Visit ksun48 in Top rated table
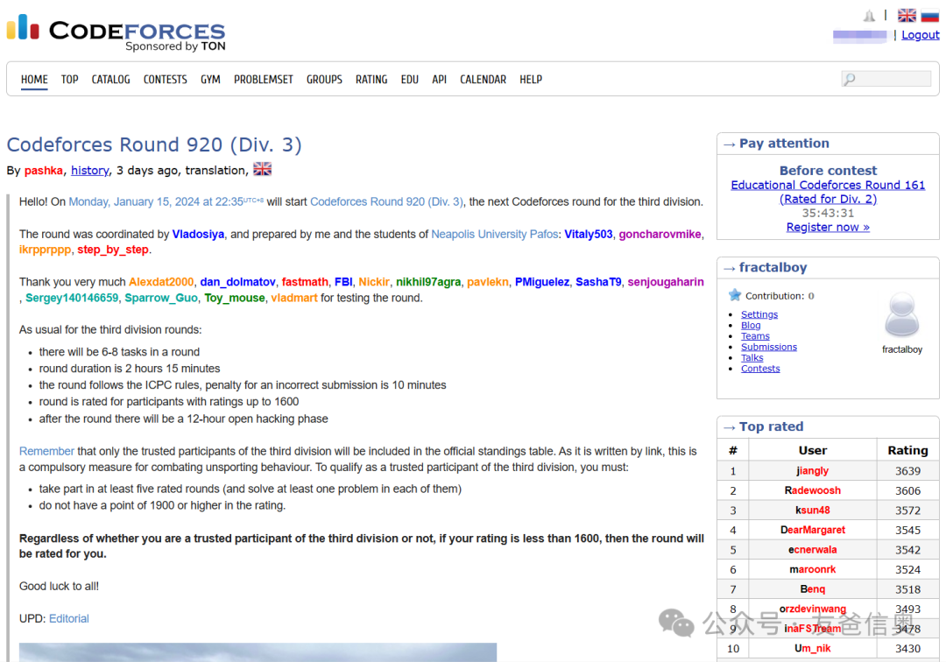Screen dimensions: 946x662 pos(812,511)
